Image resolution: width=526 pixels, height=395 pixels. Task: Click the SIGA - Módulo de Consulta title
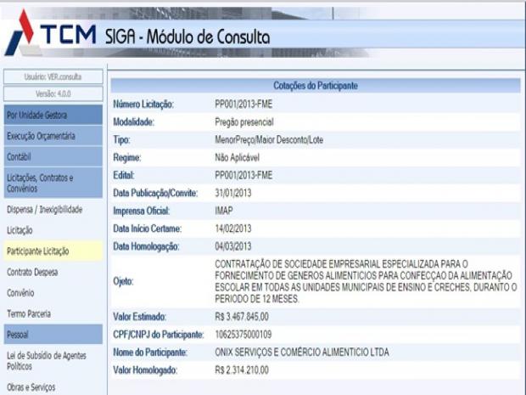pos(187,37)
